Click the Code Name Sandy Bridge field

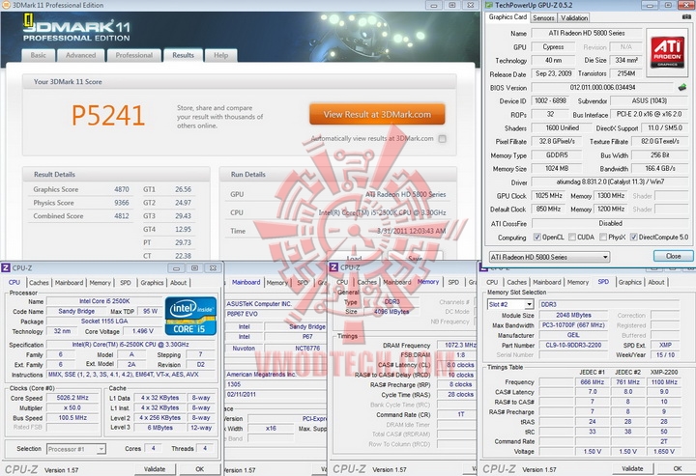(x=76, y=311)
